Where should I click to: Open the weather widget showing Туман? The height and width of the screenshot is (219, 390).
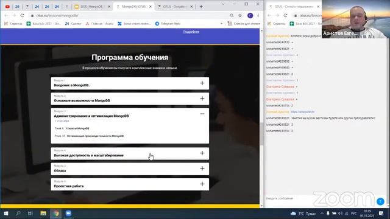coord(303,214)
